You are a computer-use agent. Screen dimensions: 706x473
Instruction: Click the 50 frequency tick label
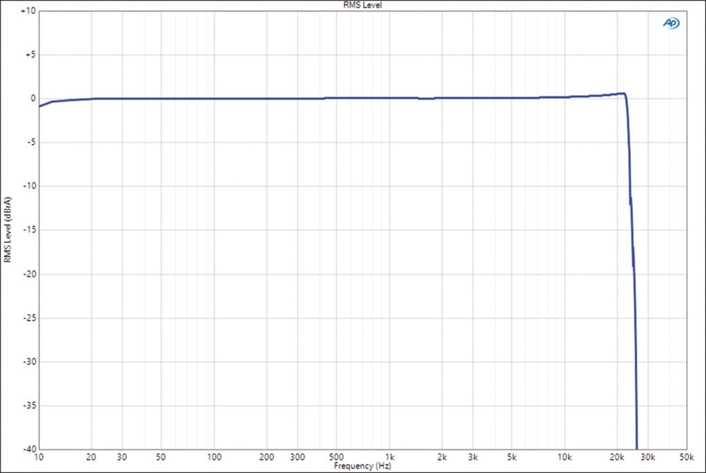point(161,457)
